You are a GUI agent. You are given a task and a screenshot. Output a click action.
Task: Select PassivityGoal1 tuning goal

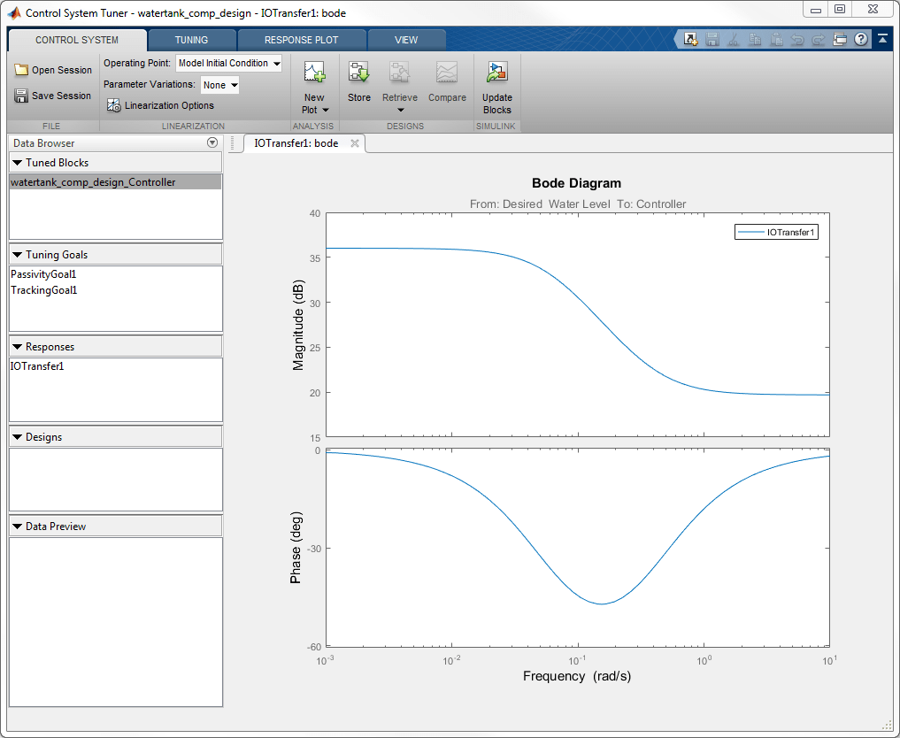coord(43,274)
